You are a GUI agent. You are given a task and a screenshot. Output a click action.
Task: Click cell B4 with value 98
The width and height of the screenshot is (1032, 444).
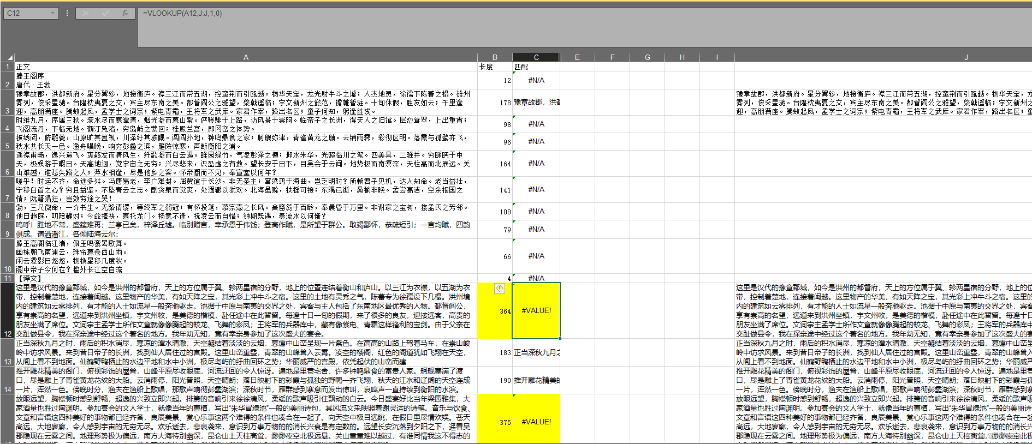tap(495, 124)
